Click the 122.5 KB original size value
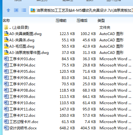The width and height of the screenshot is (133, 135). click(x=67, y=34)
